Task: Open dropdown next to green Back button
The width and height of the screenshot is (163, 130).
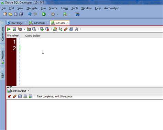Action: click(48, 14)
